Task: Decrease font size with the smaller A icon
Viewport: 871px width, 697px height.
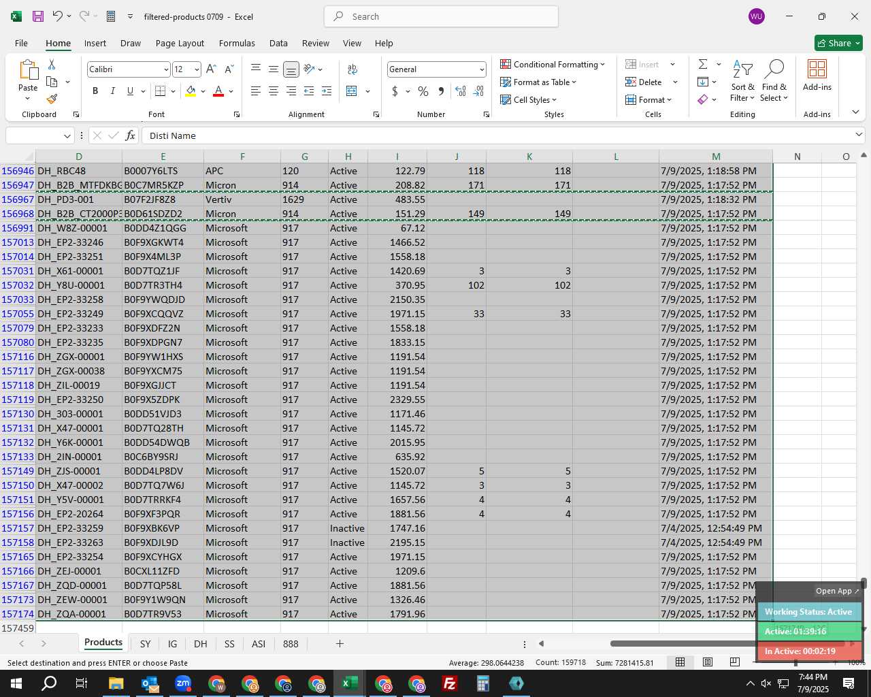Action: (x=229, y=69)
